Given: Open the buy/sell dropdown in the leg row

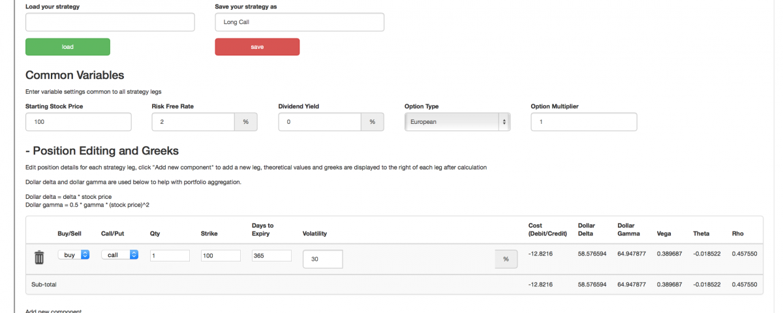Looking at the screenshot, I should (73, 255).
